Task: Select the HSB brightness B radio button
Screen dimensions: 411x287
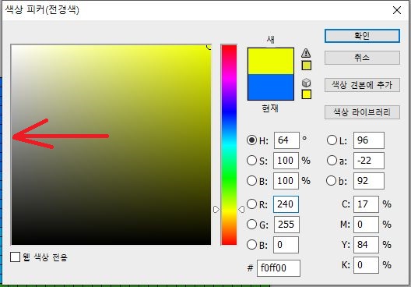Action: click(251, 181)
